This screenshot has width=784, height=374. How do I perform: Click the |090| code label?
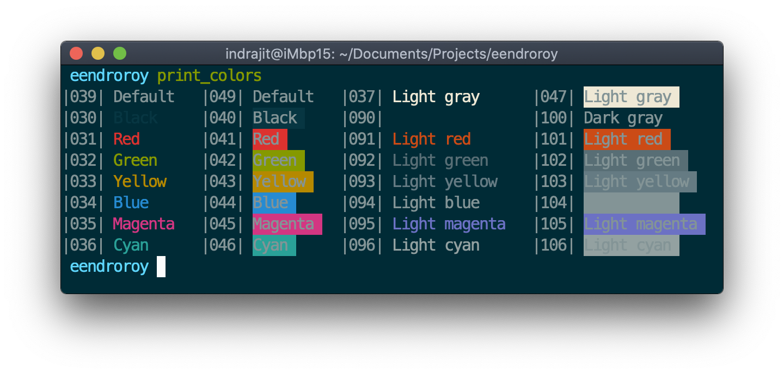point(362,118)
